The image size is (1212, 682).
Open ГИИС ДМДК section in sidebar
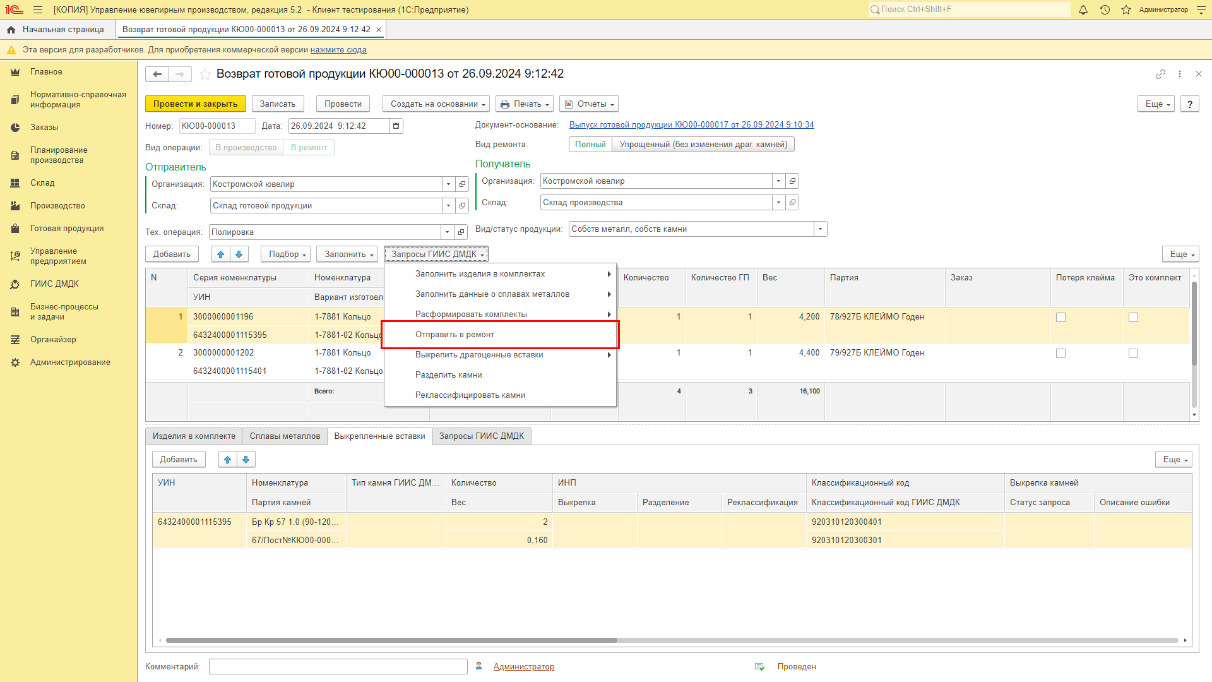(54, 284)
